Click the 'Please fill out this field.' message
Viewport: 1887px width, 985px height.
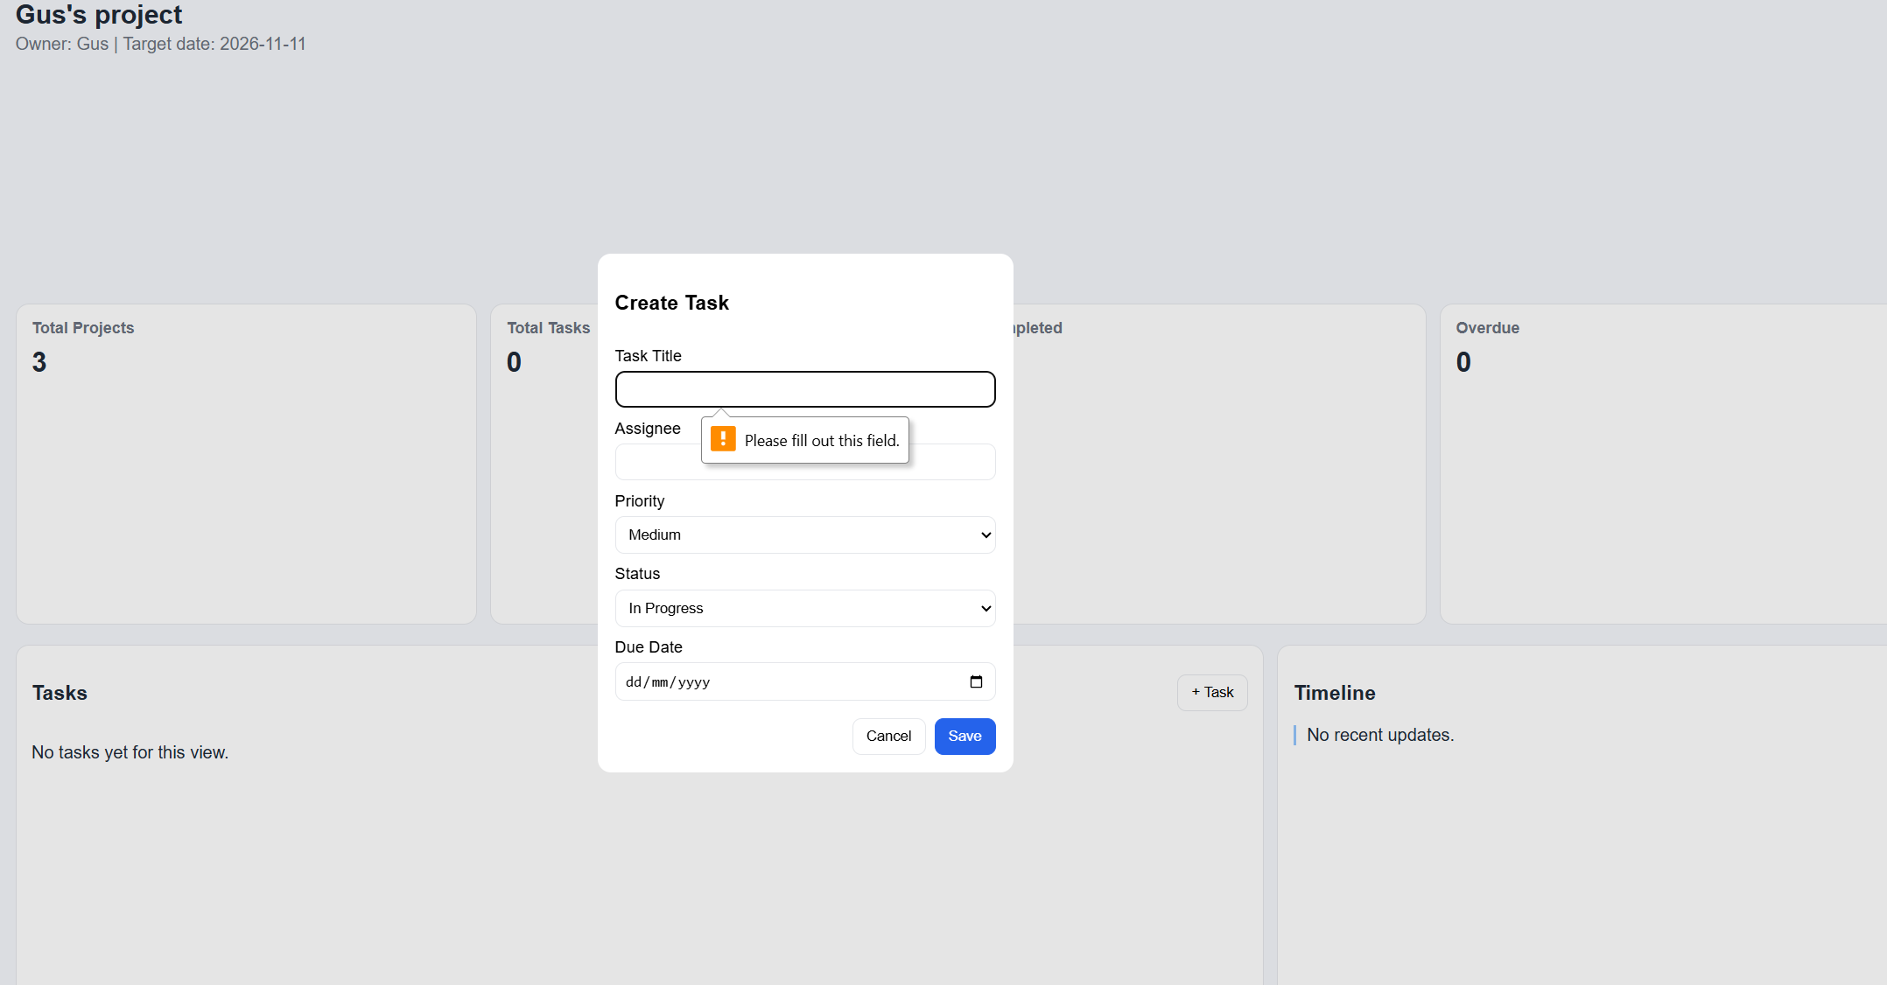click(x=822, y=441)
